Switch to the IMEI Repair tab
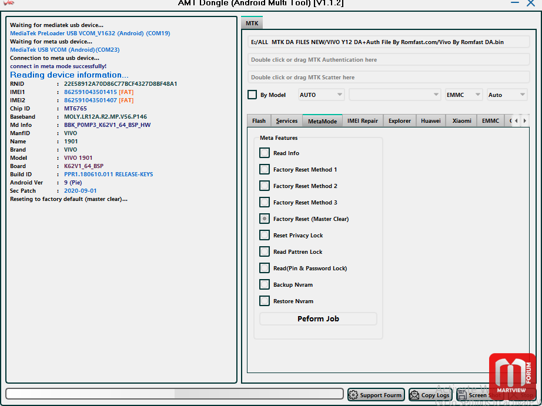Viewport: 542px width, 406px height. point(363,121)
